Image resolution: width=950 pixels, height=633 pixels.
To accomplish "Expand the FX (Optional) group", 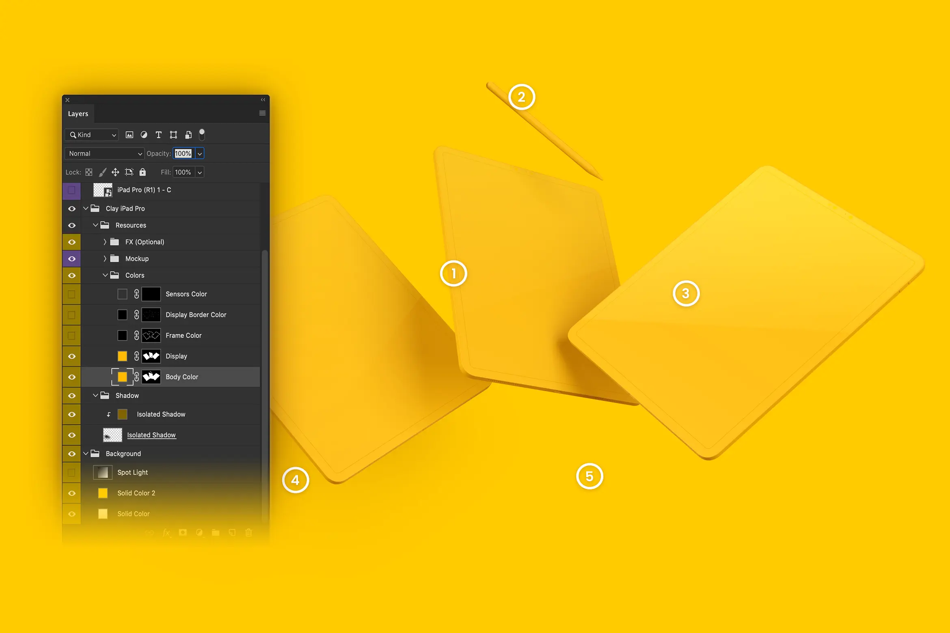I will 105,242.
